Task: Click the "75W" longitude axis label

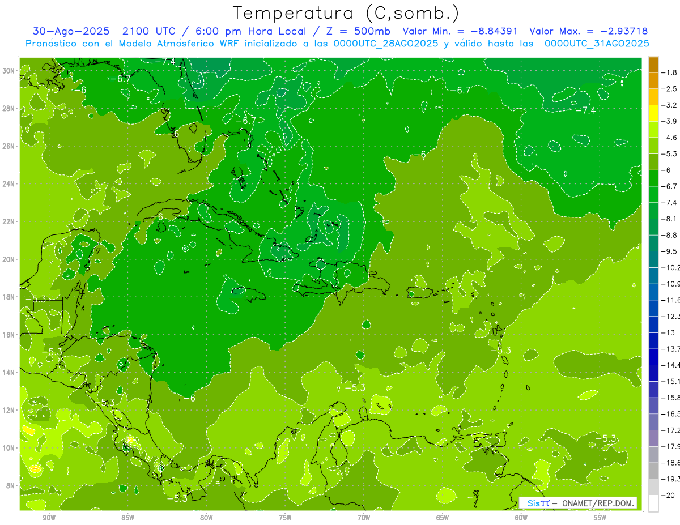Action: (286, 518)
